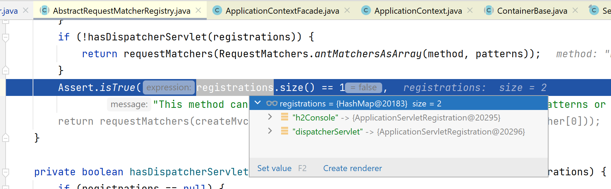Click the createMvc call in return statement

click(x=221, y=121)
